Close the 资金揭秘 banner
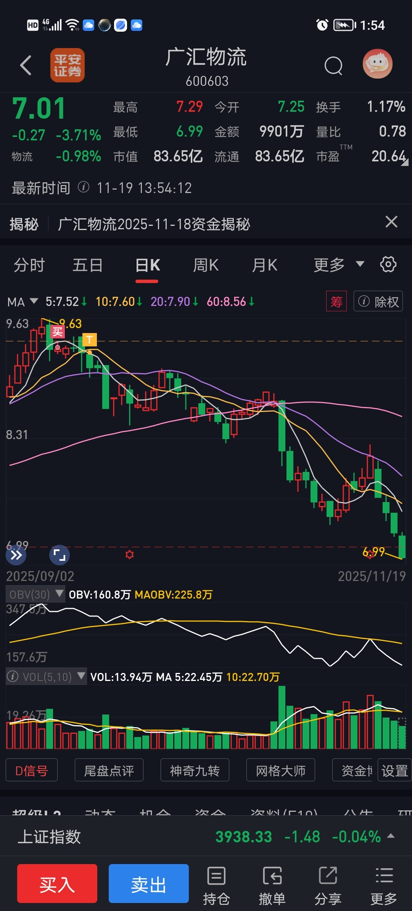This screenshot has width=412, height=911. [391, 222]
